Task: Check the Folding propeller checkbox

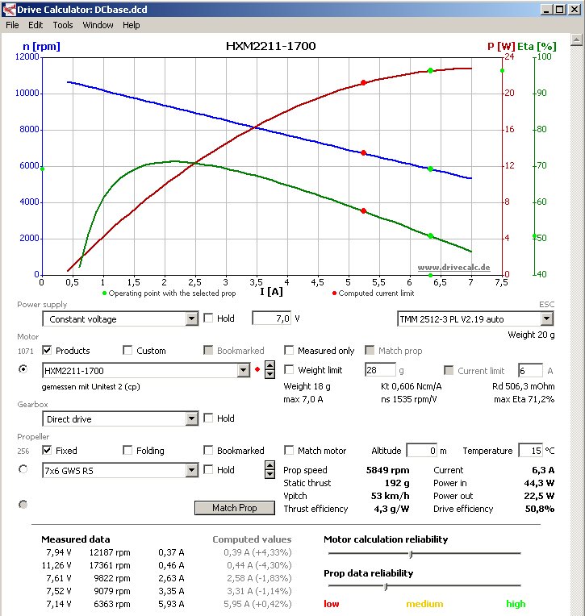Action: tap(127, 451)
